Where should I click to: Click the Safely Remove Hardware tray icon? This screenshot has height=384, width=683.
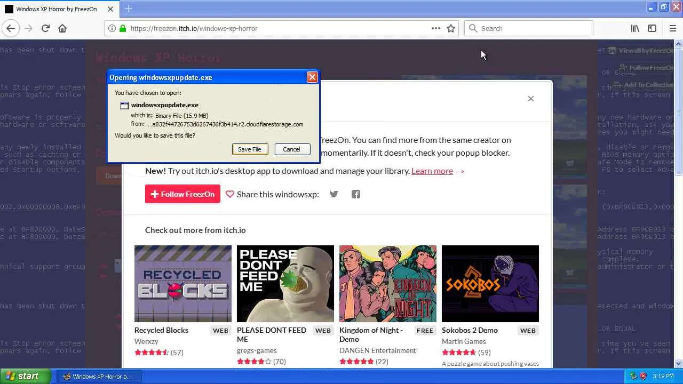[x=633, y=377]
